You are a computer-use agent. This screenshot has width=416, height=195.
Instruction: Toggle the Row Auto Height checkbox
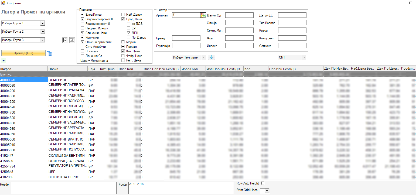[x=263, y=183]
